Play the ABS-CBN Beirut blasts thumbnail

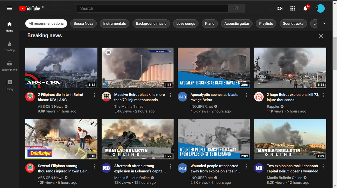61,68
